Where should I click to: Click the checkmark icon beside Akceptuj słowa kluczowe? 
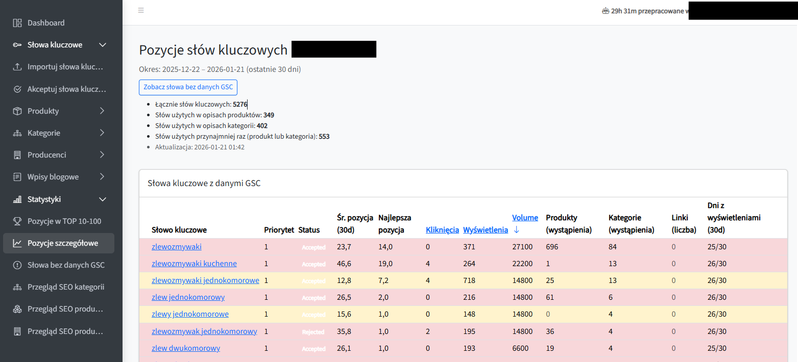click(17, 89)
